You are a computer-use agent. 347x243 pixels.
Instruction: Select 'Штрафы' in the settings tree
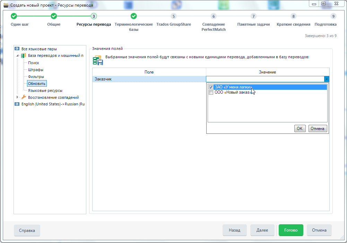coord(36,70)
